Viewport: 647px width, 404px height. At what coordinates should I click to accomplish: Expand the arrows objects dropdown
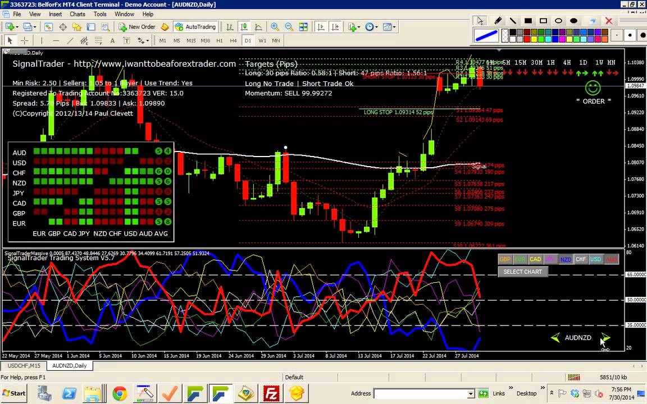coord(147,40)
